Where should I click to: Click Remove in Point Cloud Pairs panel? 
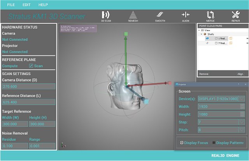tap(204, 74)
